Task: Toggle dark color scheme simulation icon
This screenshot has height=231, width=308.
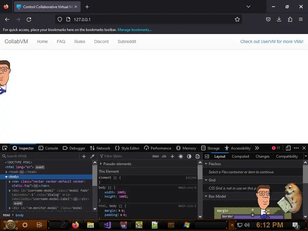Action: tap(189, 156)
